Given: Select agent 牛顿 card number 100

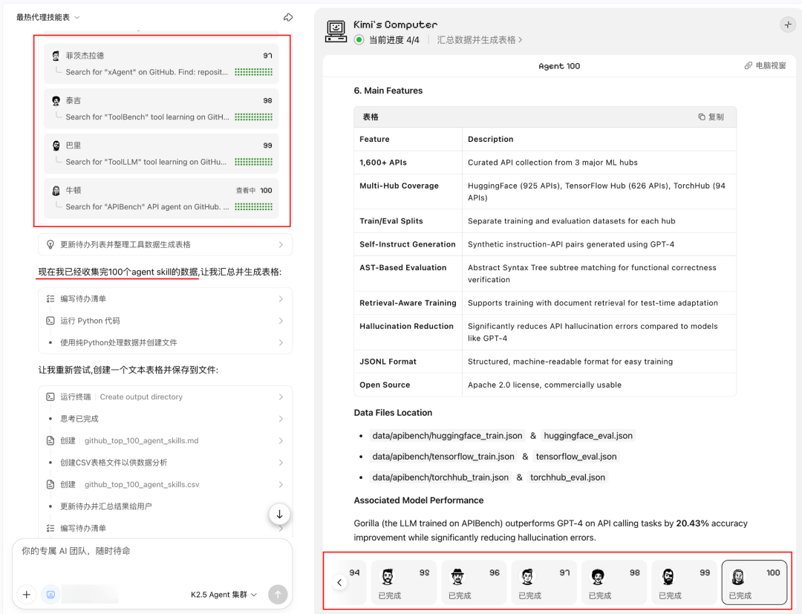Looking at the screenshot, I should [161, 198].
